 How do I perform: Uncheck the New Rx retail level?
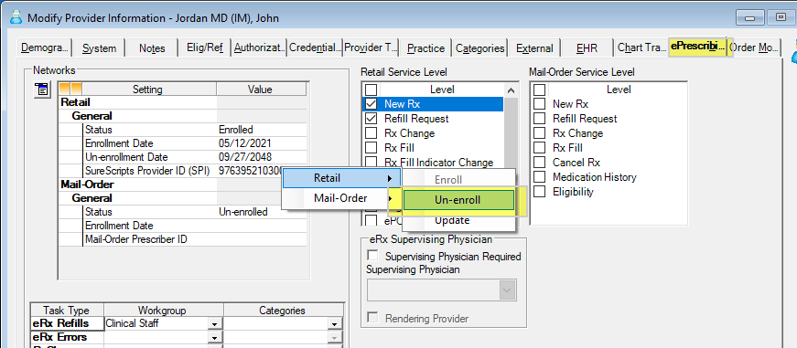(x=372, y=104)
